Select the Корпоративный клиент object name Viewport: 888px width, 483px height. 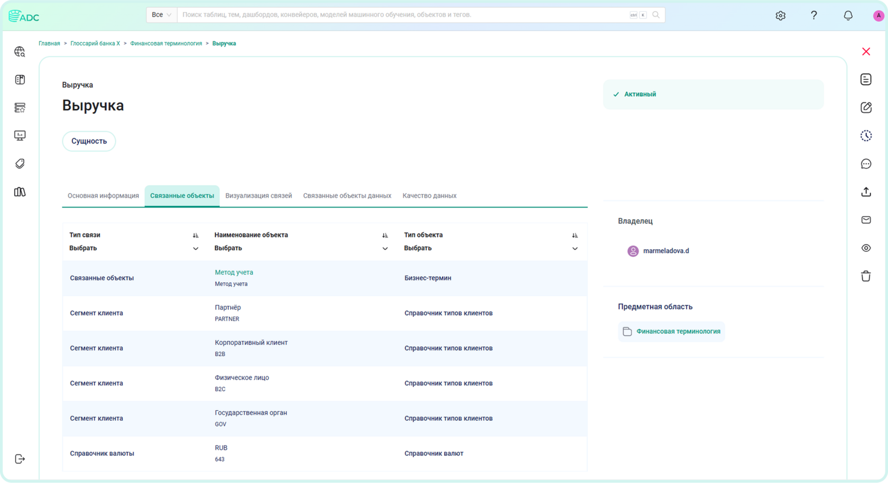(x=251, y=343)
